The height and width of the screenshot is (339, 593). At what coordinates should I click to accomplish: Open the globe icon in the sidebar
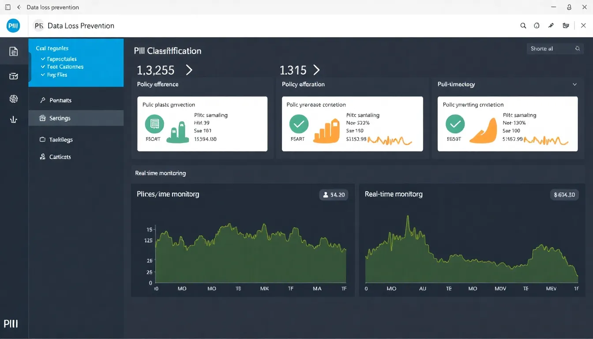(x=13, y=98)
